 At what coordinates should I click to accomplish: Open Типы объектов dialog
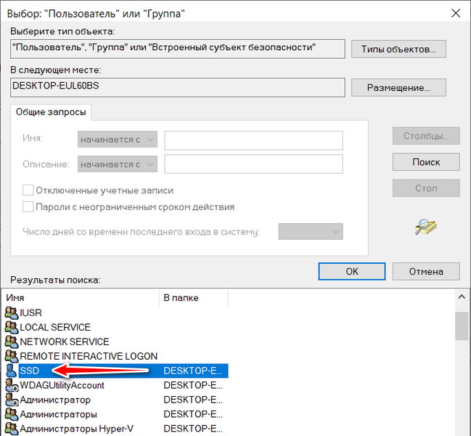398,49
